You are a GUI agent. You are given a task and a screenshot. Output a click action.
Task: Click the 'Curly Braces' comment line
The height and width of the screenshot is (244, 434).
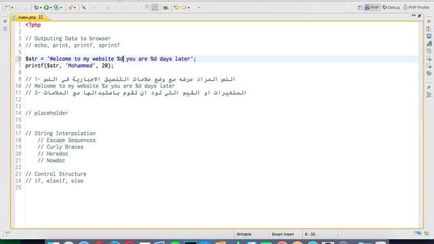(x=60, y=147)
